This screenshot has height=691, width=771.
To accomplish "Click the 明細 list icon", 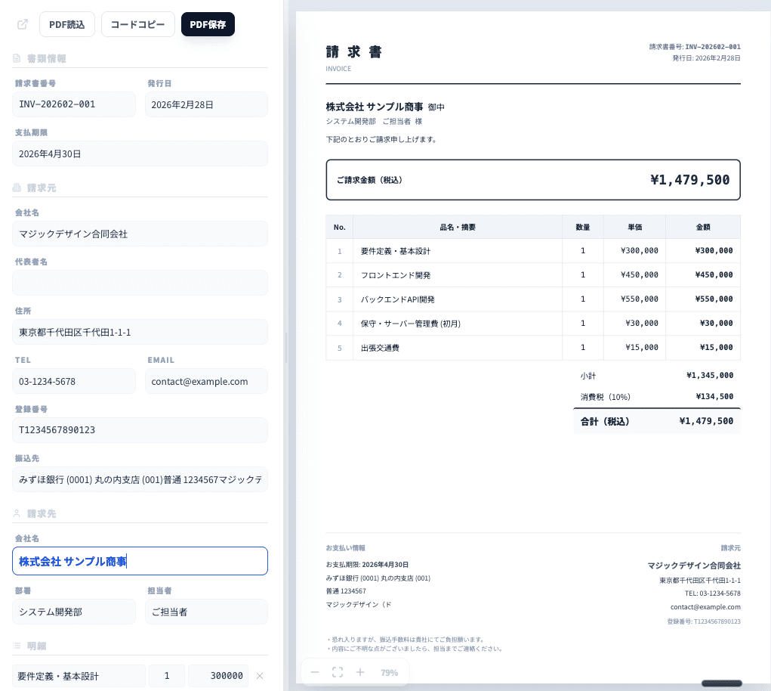I will click(17, 646).
